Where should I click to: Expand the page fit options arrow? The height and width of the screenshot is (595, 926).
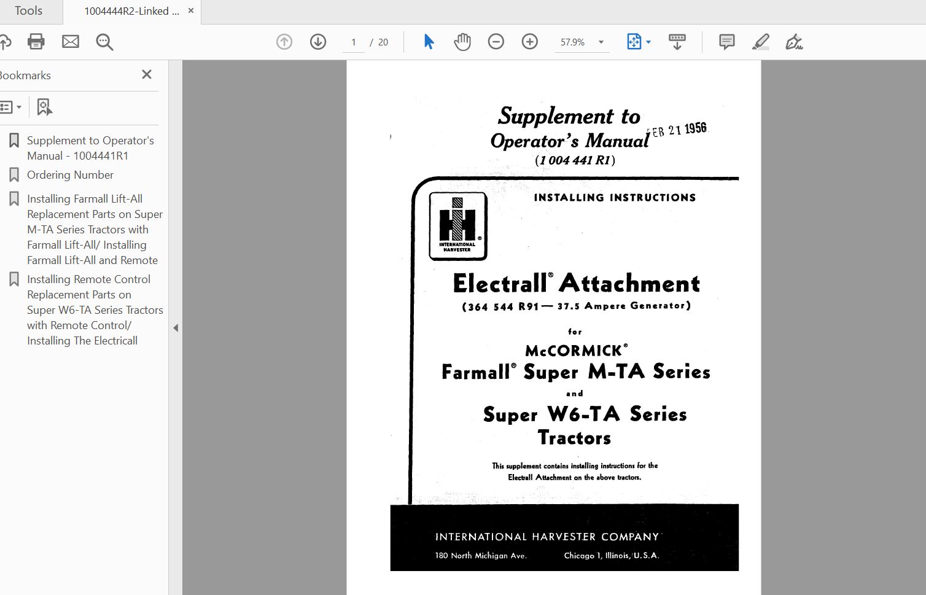pyautogui.click(x=648, y=42)
